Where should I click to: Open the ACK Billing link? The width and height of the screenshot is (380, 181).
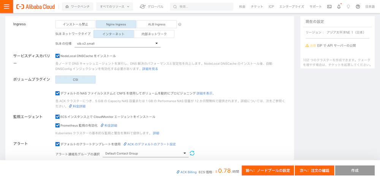(187, 172)
